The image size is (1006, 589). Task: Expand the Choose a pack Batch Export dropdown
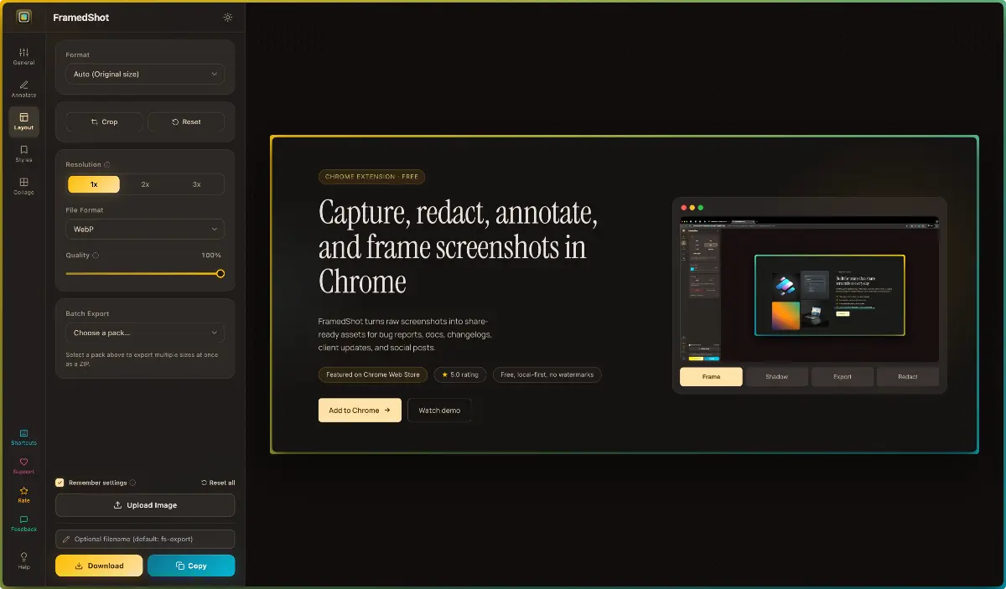(x=144, y=333)
